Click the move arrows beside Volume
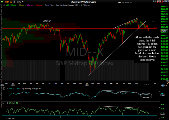This screenshot has width=169, height=120. click(82, 5)
